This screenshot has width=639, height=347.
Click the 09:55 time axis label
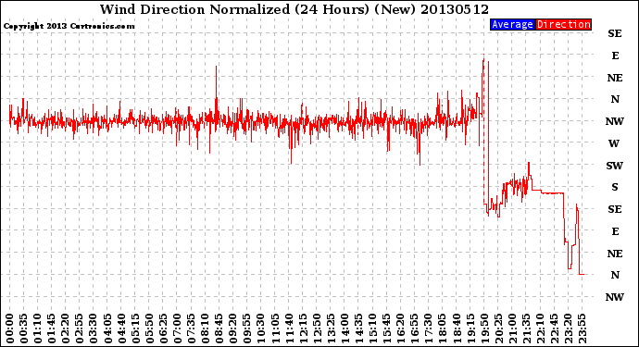point(247,328)
